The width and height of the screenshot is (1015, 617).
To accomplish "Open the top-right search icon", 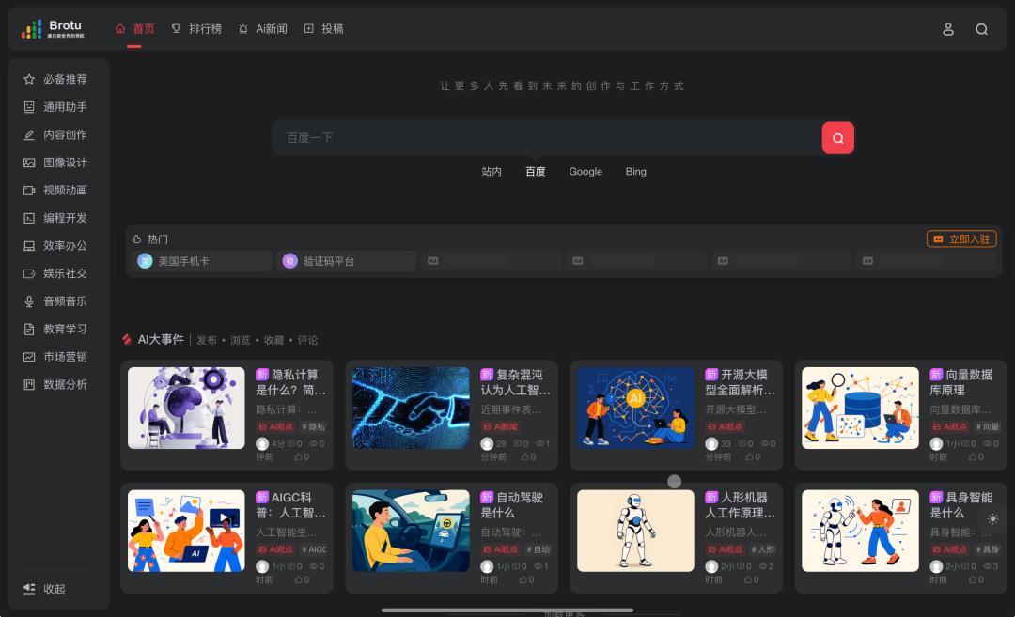I will (981, 29).
